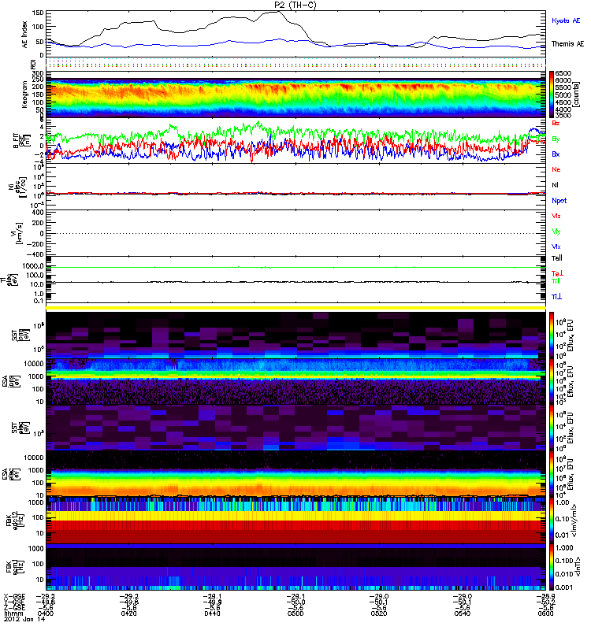
Task: Select the blue "Npot" legend label
Action: point(559,201)
